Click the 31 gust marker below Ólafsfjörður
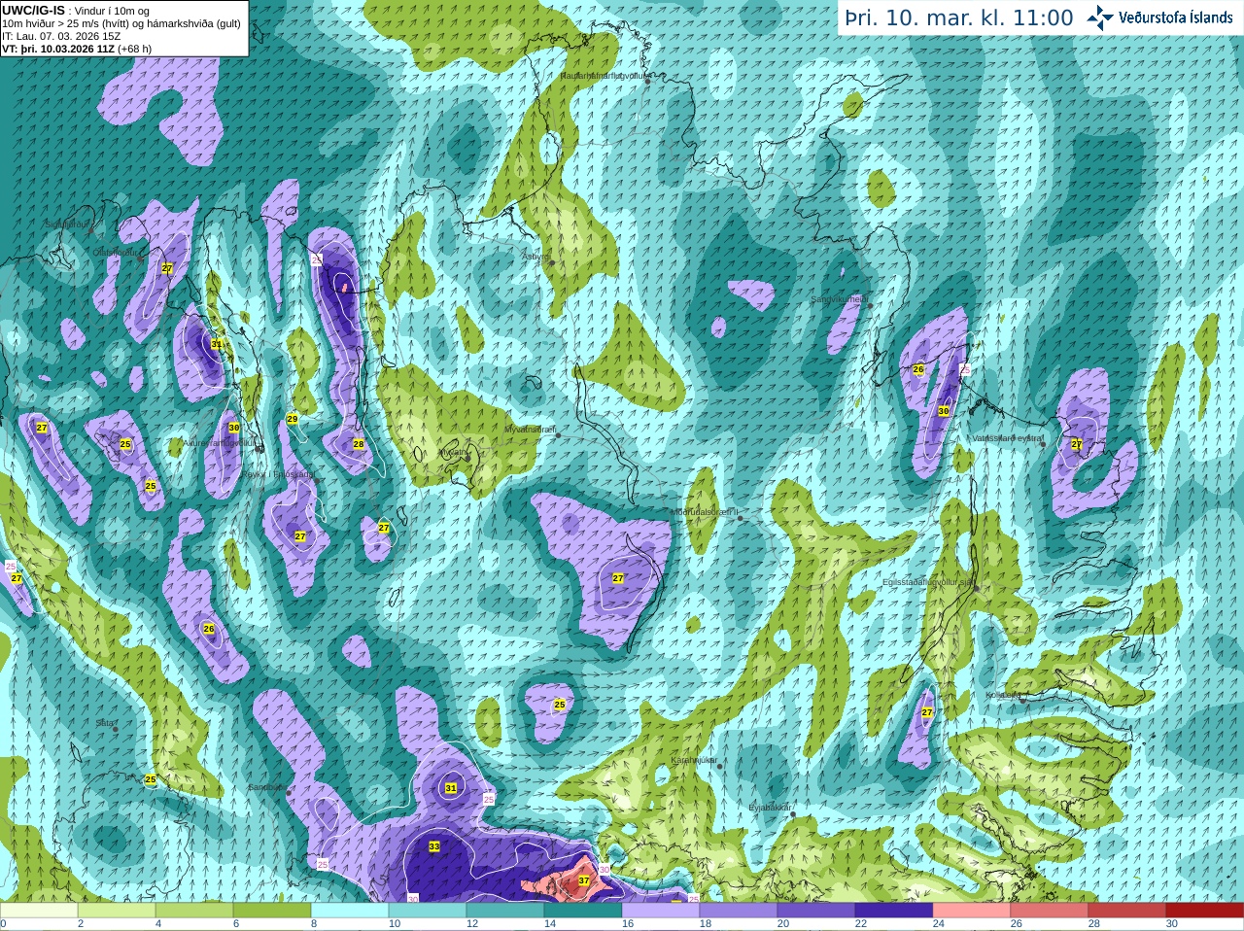Image resolution: width=1244 pixels, height=931 pixels. [x=217, y=344]
